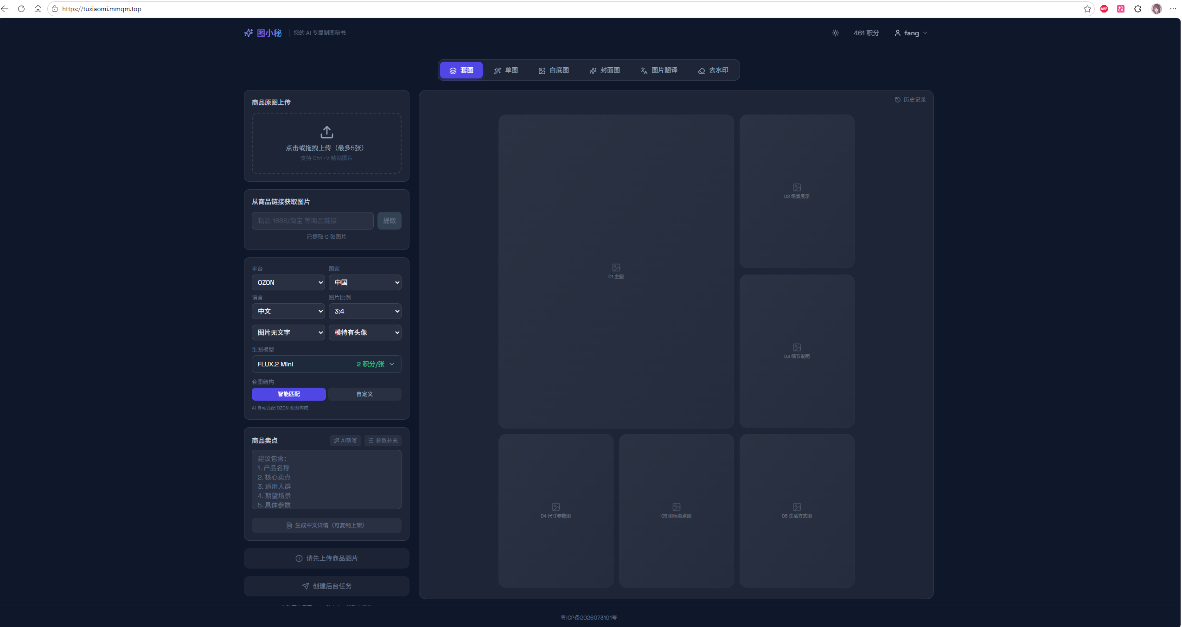This screenshot has height=627, width=1182.
Task: Open the 国家 dropdown showing 中国
Action: point(365,282)
